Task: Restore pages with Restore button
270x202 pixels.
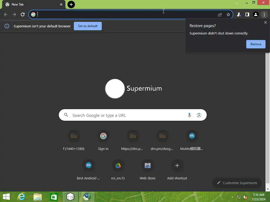Action: (x=256, y=44)
